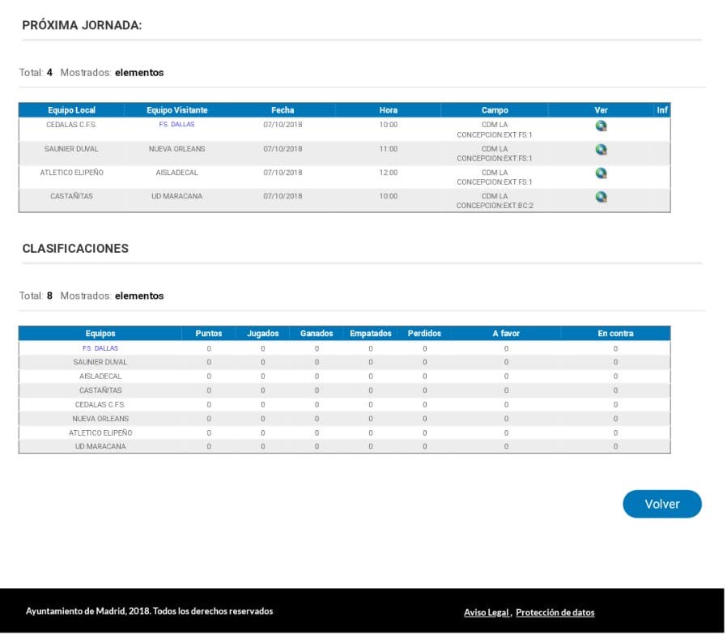The width and height of the screenshot is (727, 635).
Task: Click the CLASIFICACIONES heading
Action: [75, 249]
